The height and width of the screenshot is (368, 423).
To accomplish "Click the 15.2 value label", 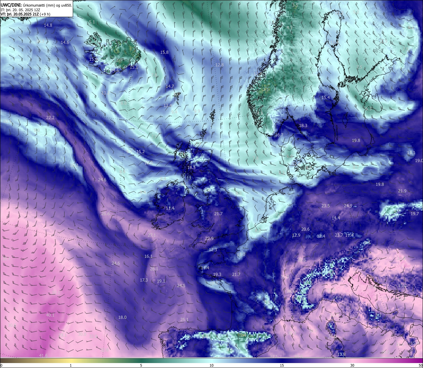I will tap(140, 151).
